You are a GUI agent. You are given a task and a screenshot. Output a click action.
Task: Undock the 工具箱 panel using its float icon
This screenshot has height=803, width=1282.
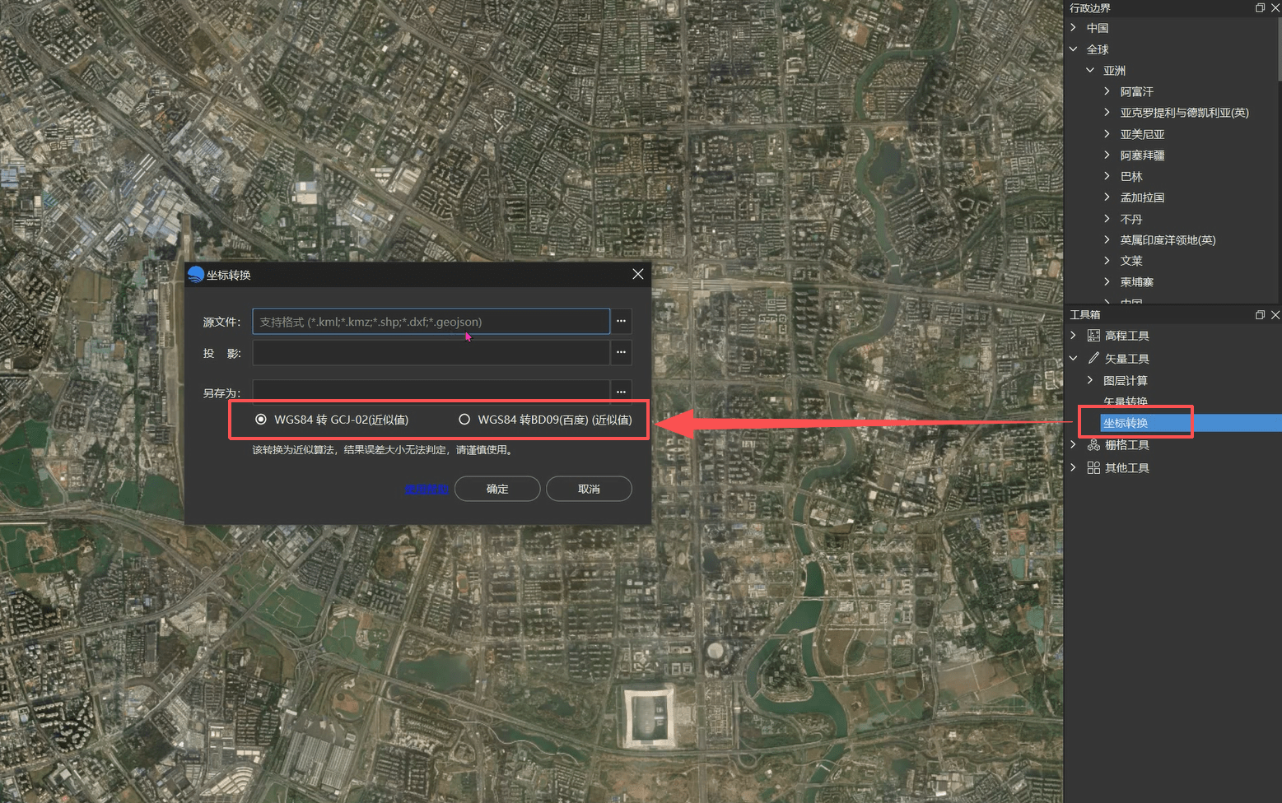click(1260, 315)
